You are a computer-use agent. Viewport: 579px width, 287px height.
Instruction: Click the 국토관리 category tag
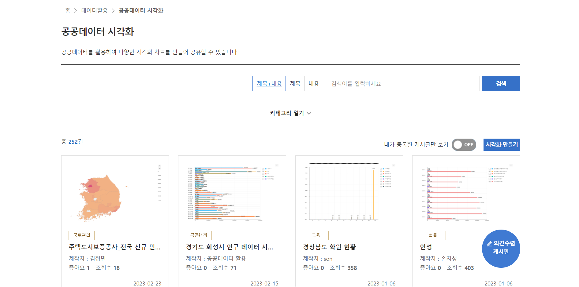point(81,235)
